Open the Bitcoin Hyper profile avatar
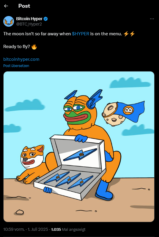The height and width of the screenshot is (237, 159). click(x=9, y=21)
